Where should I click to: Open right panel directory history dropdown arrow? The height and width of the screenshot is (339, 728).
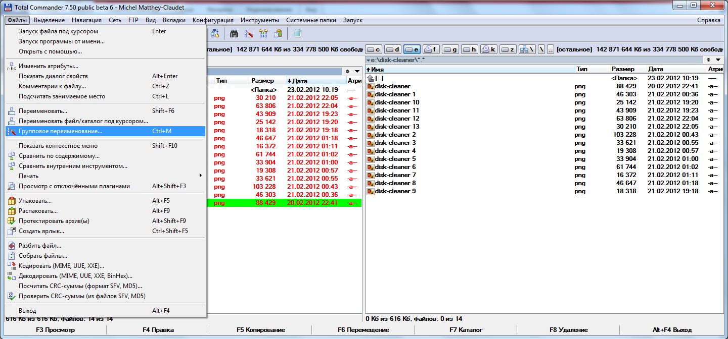point(718,60)
